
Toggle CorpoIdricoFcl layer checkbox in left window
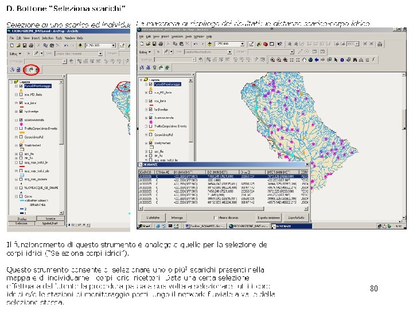(x=21, y=137)
